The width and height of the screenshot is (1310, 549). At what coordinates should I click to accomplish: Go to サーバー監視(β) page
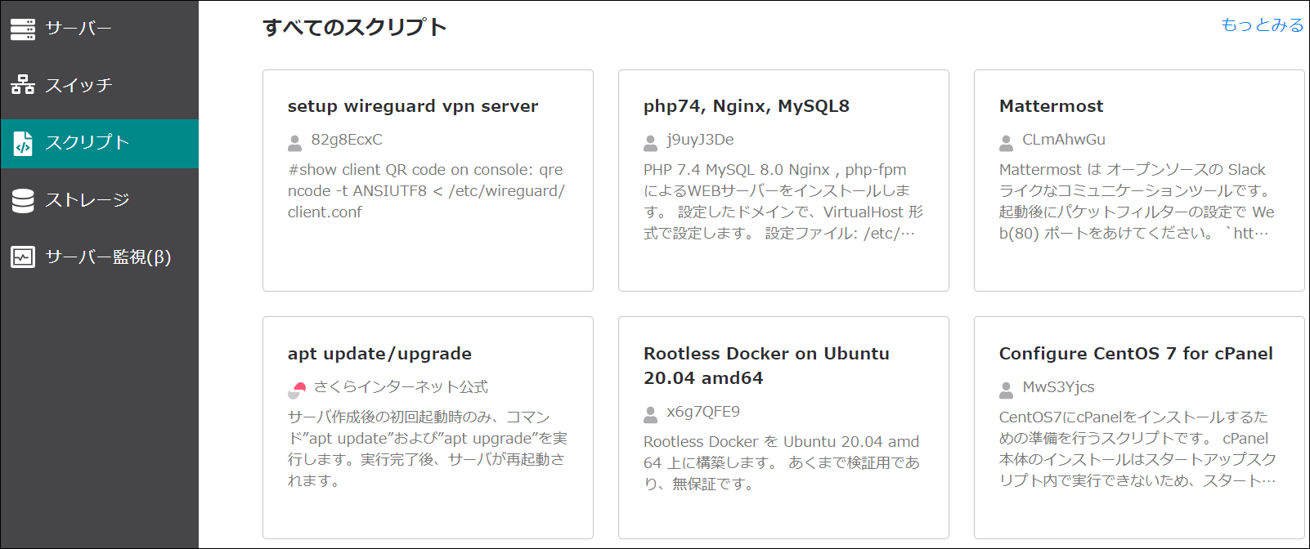tap(108, 257)
